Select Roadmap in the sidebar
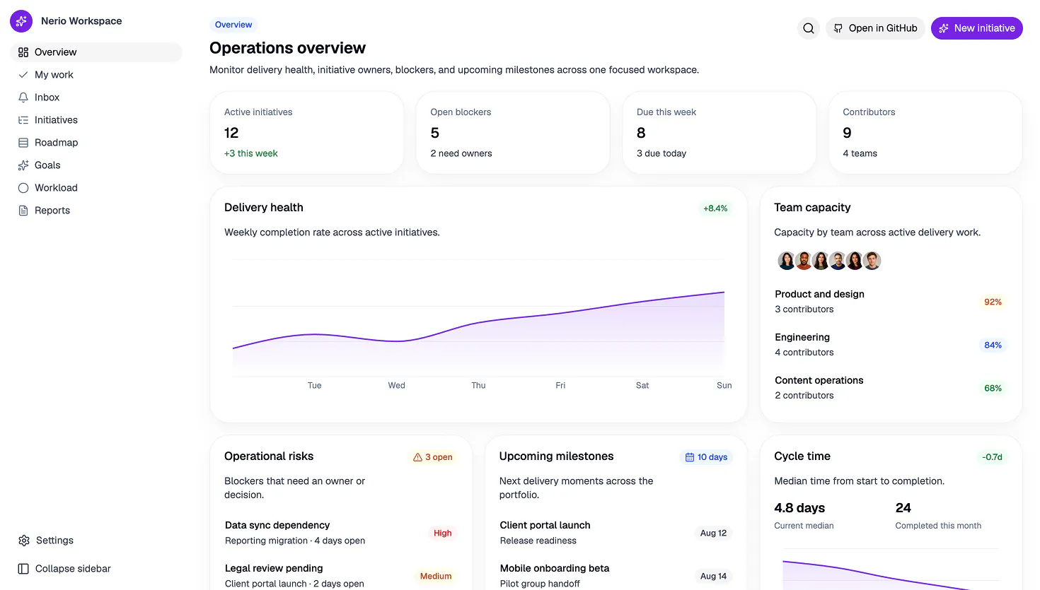This screenshot has height=590, width=1040. click(x=96, y=143)
